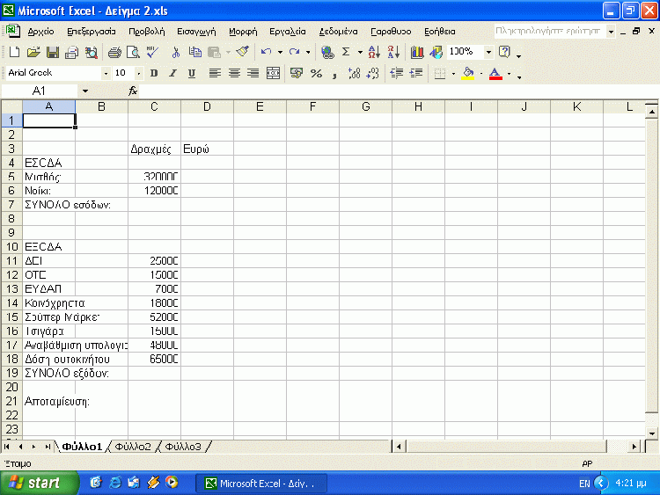Click the vertical scrollbar down arrow

pyautogui.click(x=651, y=433)
